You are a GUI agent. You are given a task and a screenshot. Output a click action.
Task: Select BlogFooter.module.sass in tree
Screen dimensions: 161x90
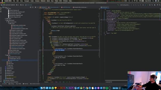(19, 25)
